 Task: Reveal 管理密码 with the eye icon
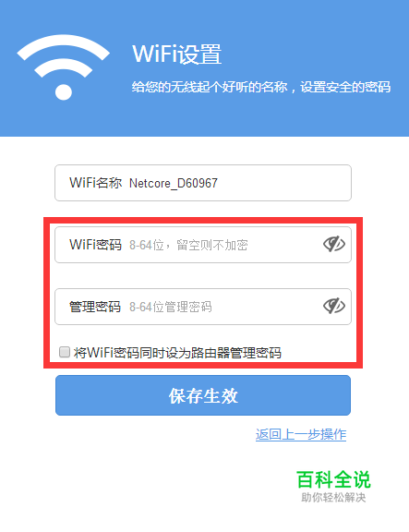pyautogui.click(x=334, y=306)
